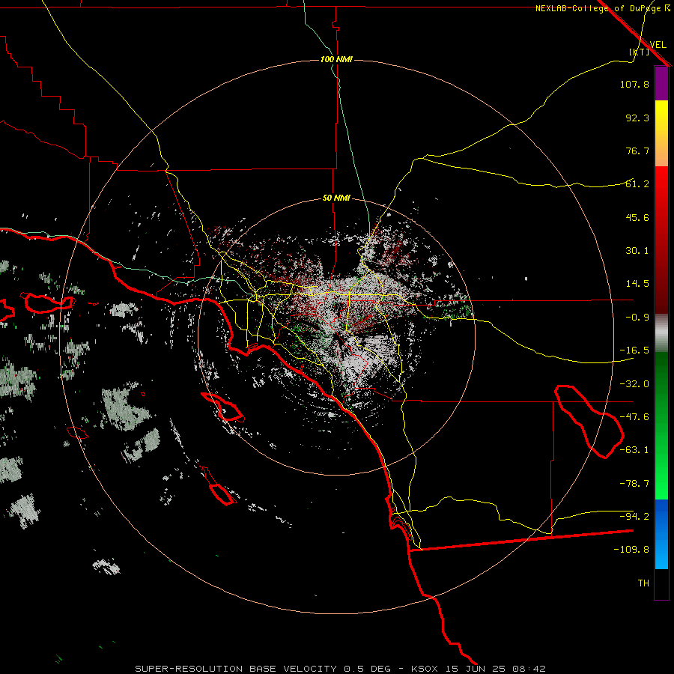Viewport: 674px width, 674px height.
Task: Pick the green segment of the color bar
Action: (661, 425)
